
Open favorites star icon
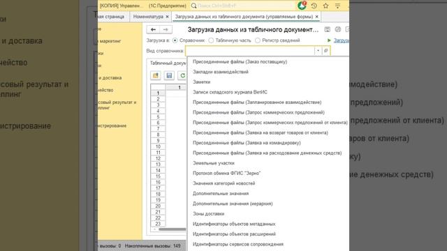(326, 6)
